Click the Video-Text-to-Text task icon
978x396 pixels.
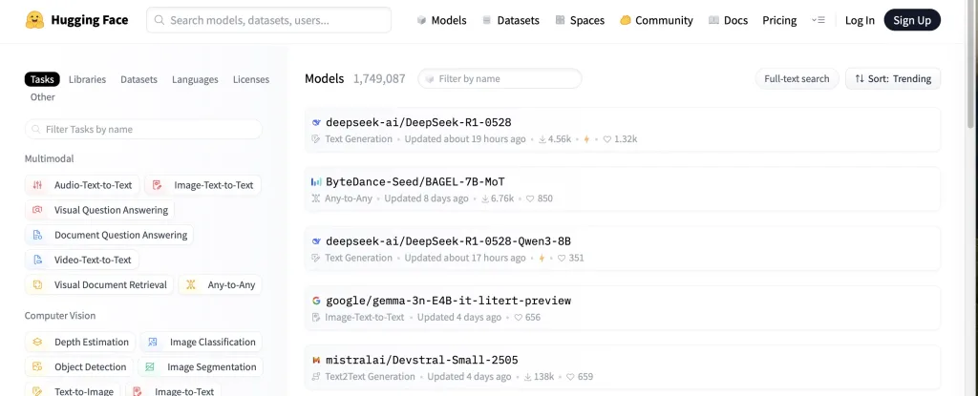pos(37,261)
